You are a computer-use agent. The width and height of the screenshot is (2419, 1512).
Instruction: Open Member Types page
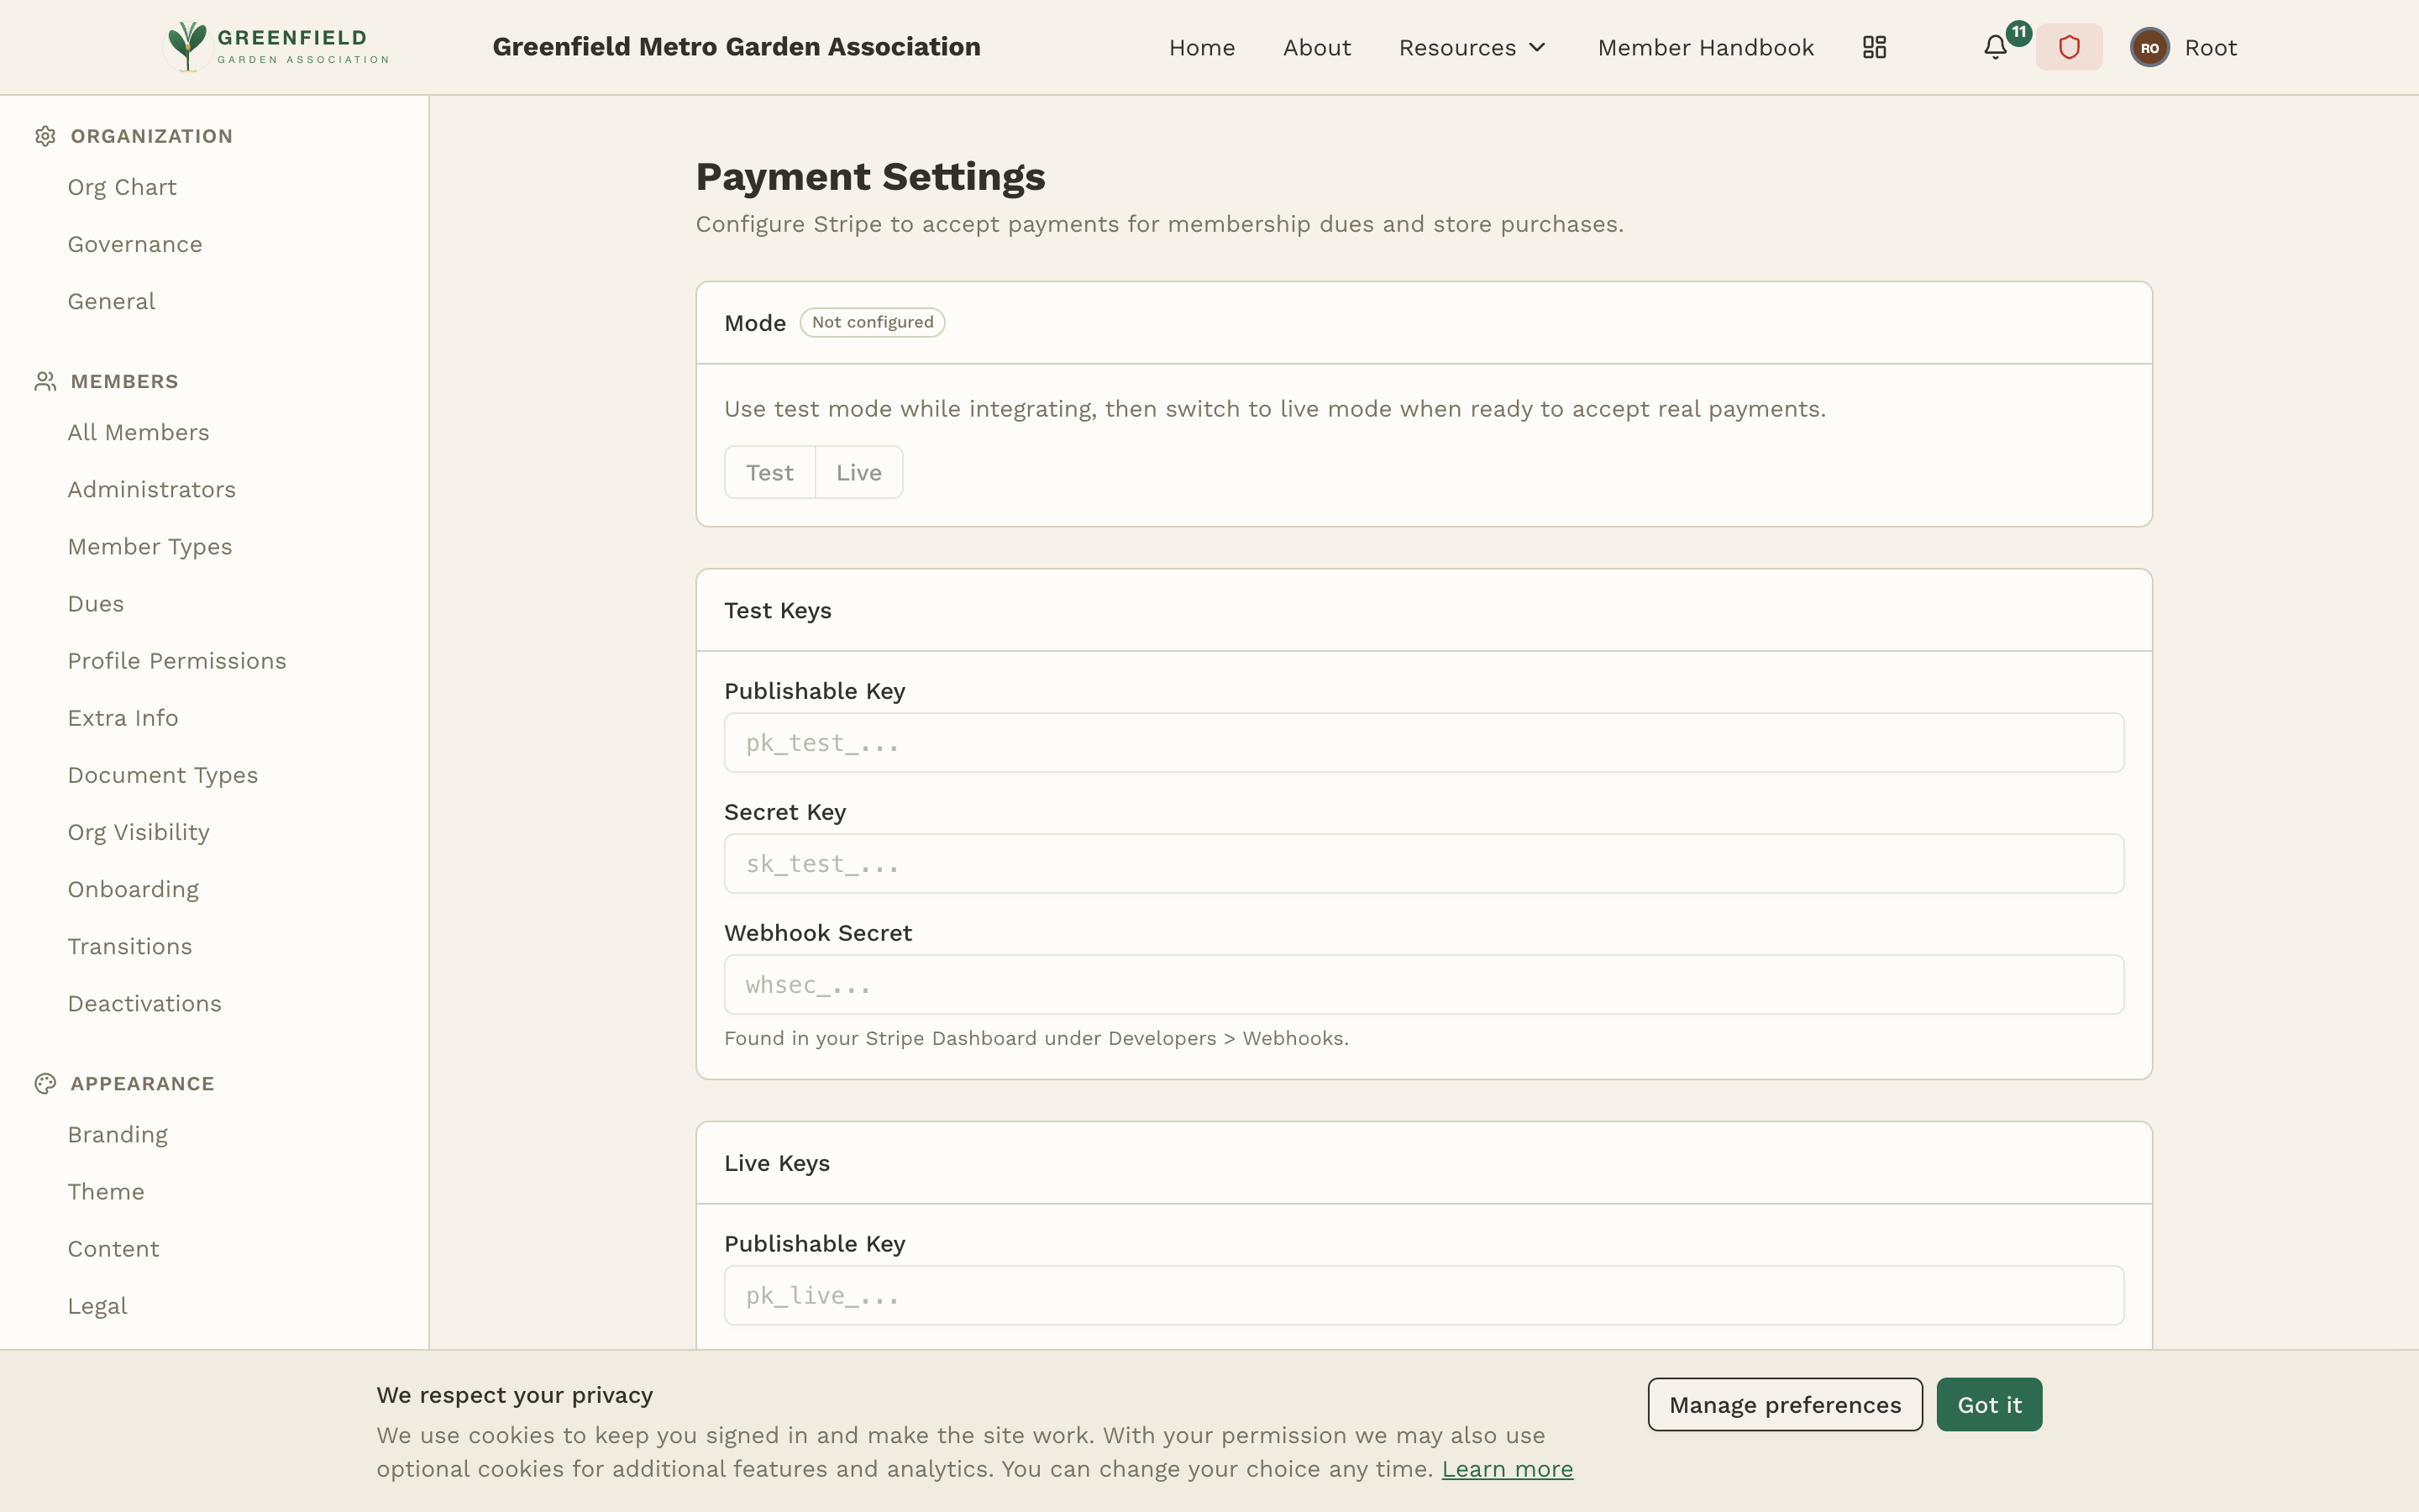pyautogui.click(x=150, y=546)
